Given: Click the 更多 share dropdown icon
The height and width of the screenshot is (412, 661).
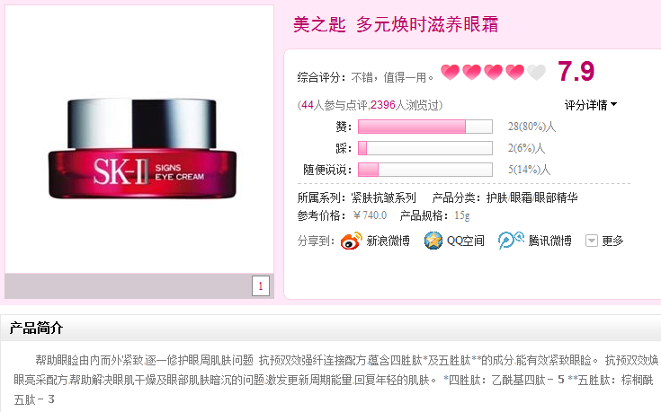Looking at the screenshot, I should click(x=592, y=241).
